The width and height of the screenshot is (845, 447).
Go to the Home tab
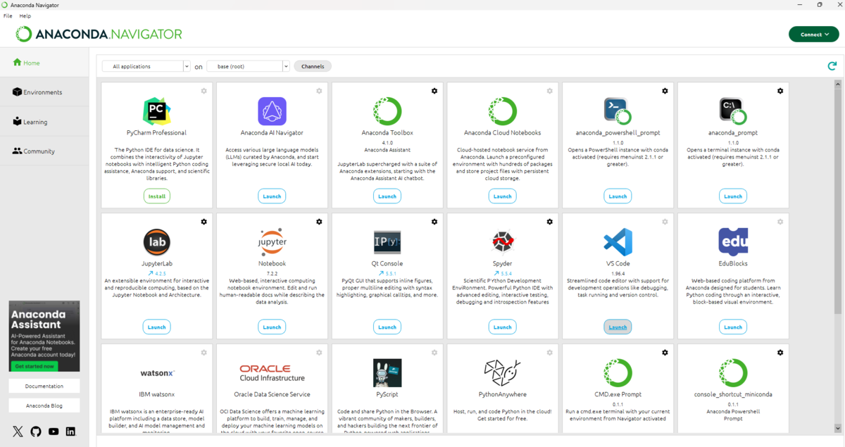point(44,63)
